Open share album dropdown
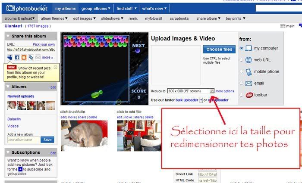The width and height of the screenshot is (302, 183). tap(208, 19)
